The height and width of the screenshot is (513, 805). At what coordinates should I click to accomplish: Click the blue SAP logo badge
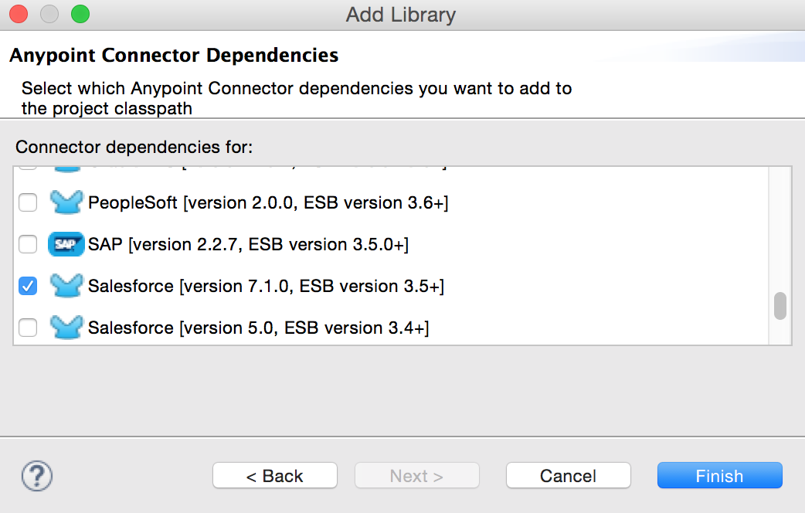click(67, 244)
